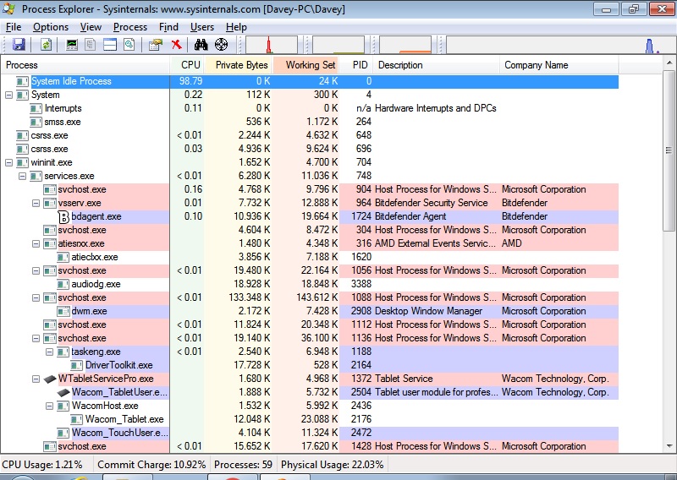Collapse the WacomHost.exe tree node

50,406
